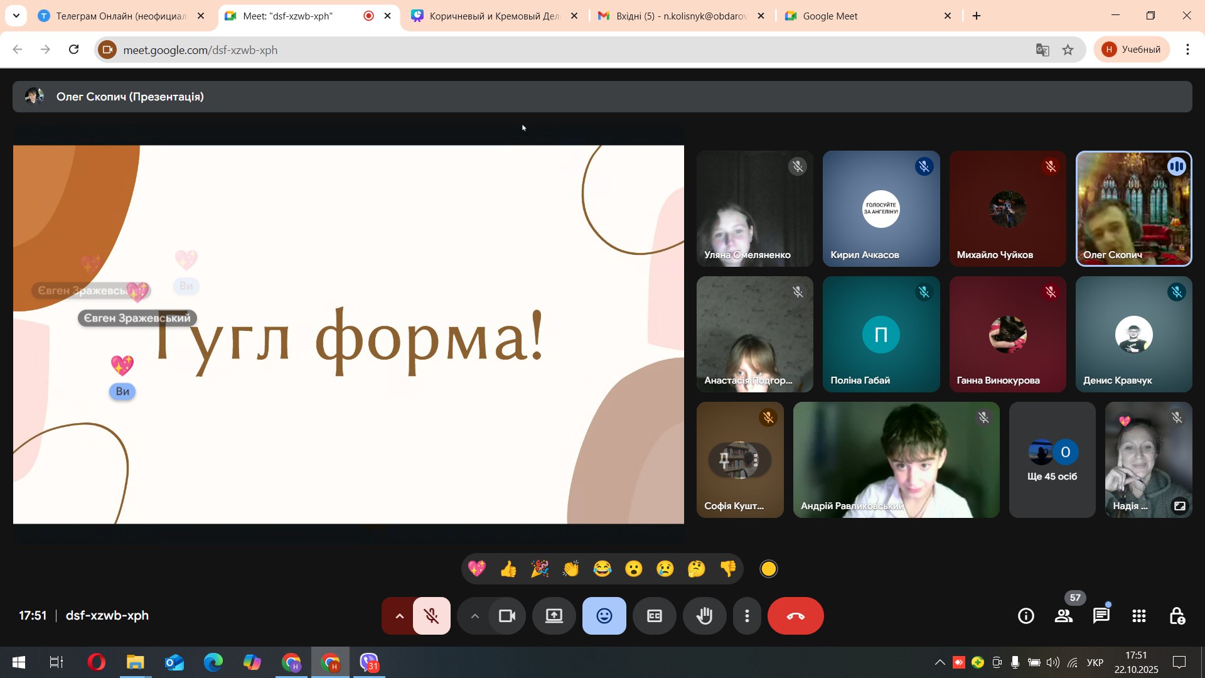Open the Activities grid icon
Screen dimensions: 1205x678
pyautogui.click(x=1139, y=616)
